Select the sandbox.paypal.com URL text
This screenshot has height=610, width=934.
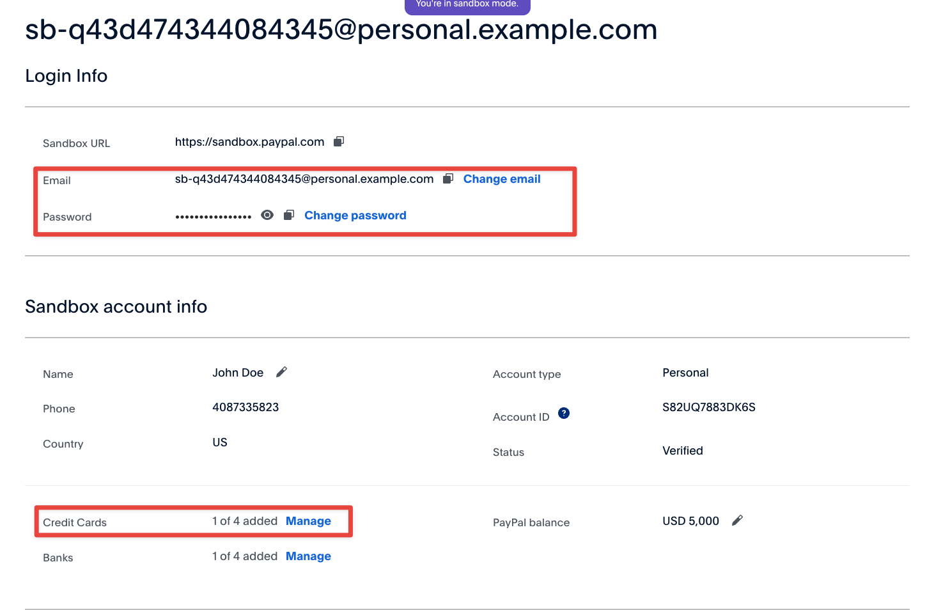click(x=249, y=142)
